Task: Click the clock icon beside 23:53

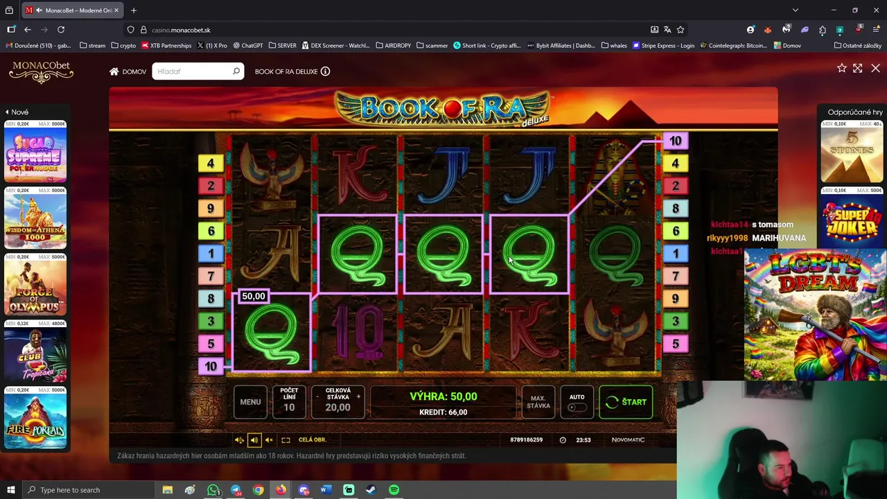Action: pos(563,440)
